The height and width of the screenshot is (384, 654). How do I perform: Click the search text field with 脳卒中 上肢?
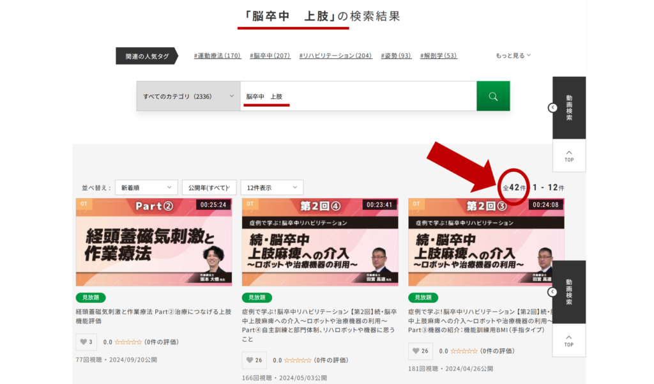point(358,96)
